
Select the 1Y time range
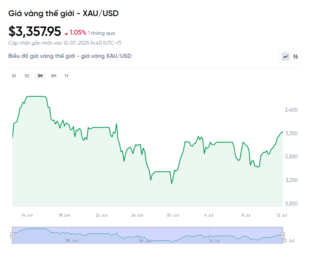(x=67, y=76)
